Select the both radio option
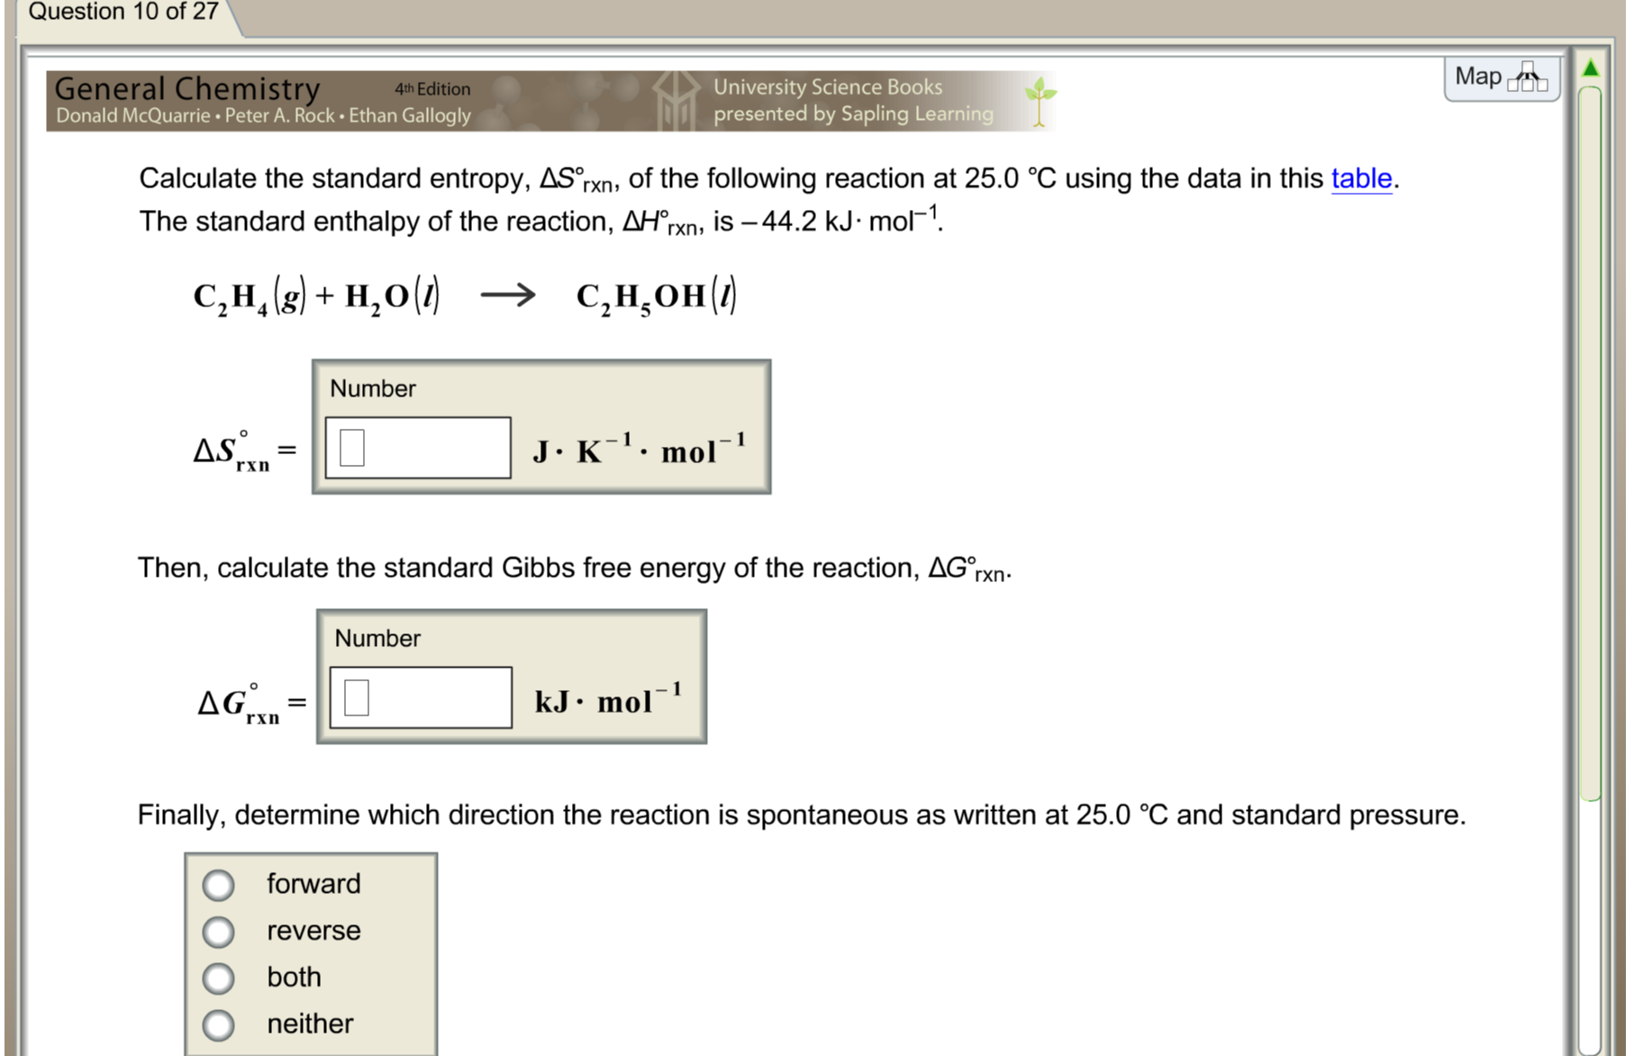The height and width of the screenshot is (1056, 1643). point(218,979)
